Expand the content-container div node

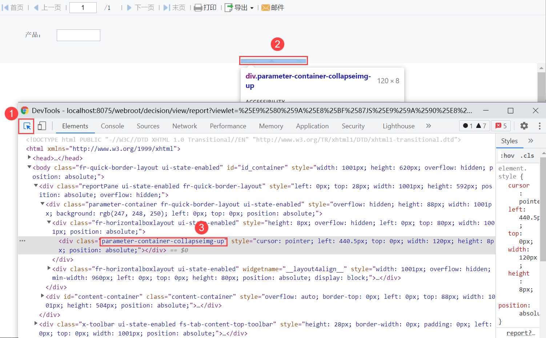click(x=42, y=296)
